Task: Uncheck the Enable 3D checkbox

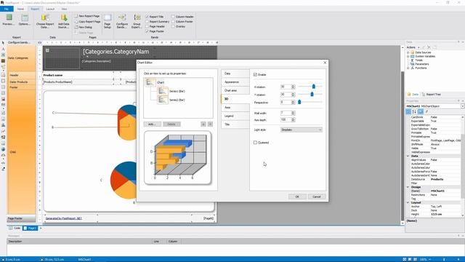Action: coord(255,74)
